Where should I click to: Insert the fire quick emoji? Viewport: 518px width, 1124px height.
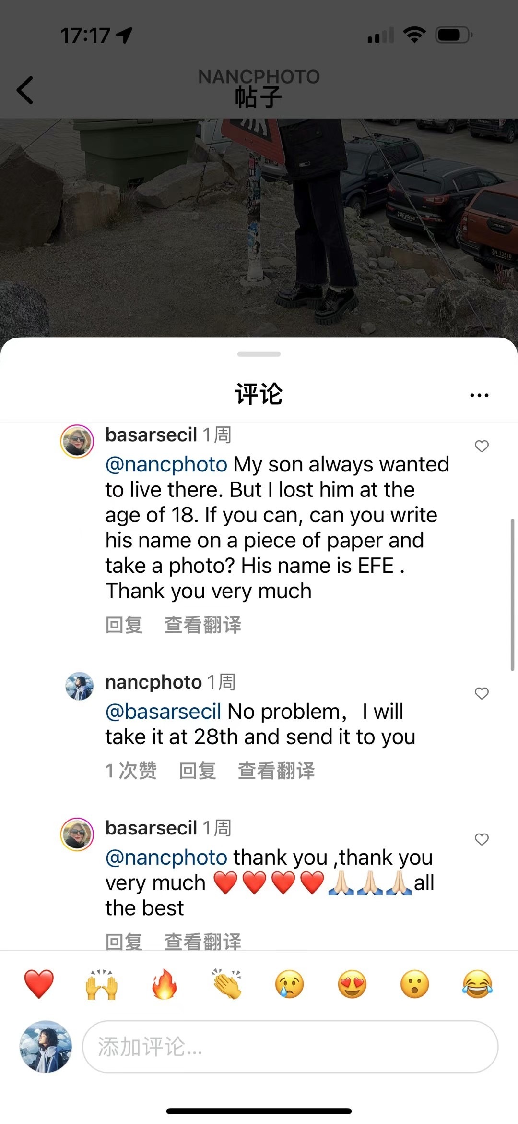point(164,984)
